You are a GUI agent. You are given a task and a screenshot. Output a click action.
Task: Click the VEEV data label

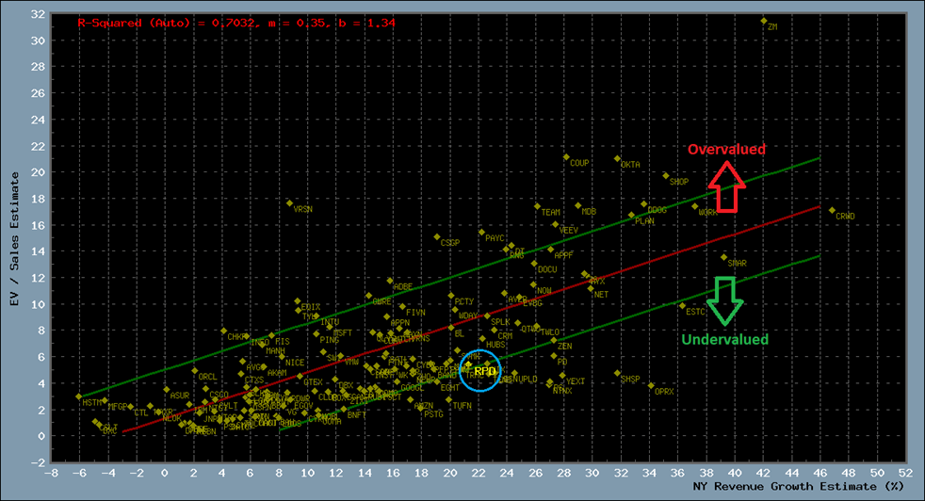[x=569, y=230]
